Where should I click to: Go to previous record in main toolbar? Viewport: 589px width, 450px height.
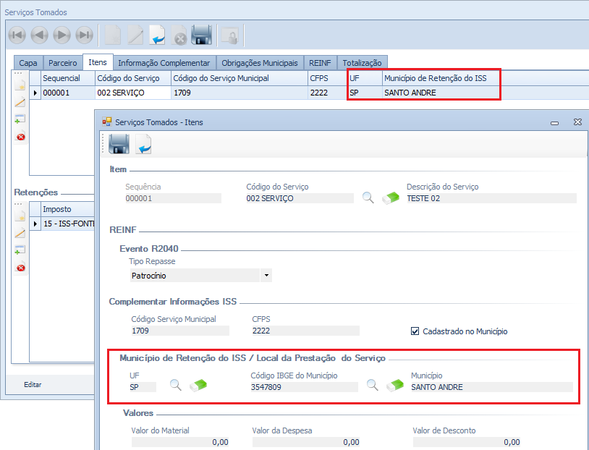(40, 35)
